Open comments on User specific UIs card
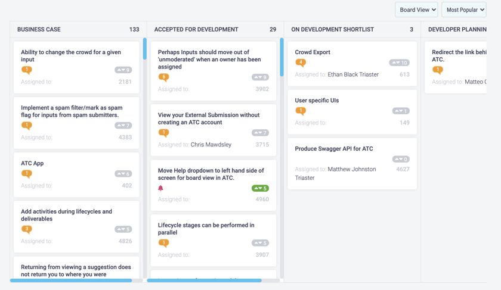This screenshot has width=501, height=290. pyautogui.click(x=301, y=111)
